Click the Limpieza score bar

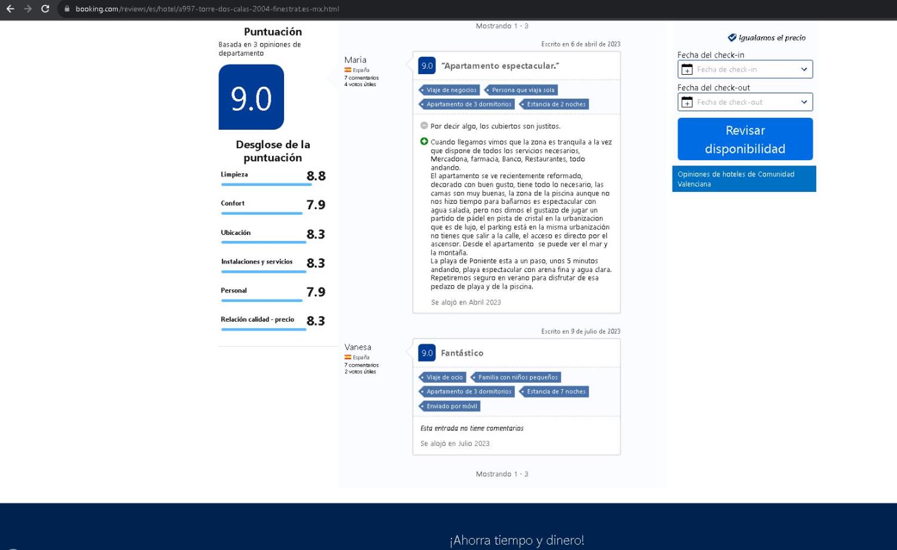[266, 184]
